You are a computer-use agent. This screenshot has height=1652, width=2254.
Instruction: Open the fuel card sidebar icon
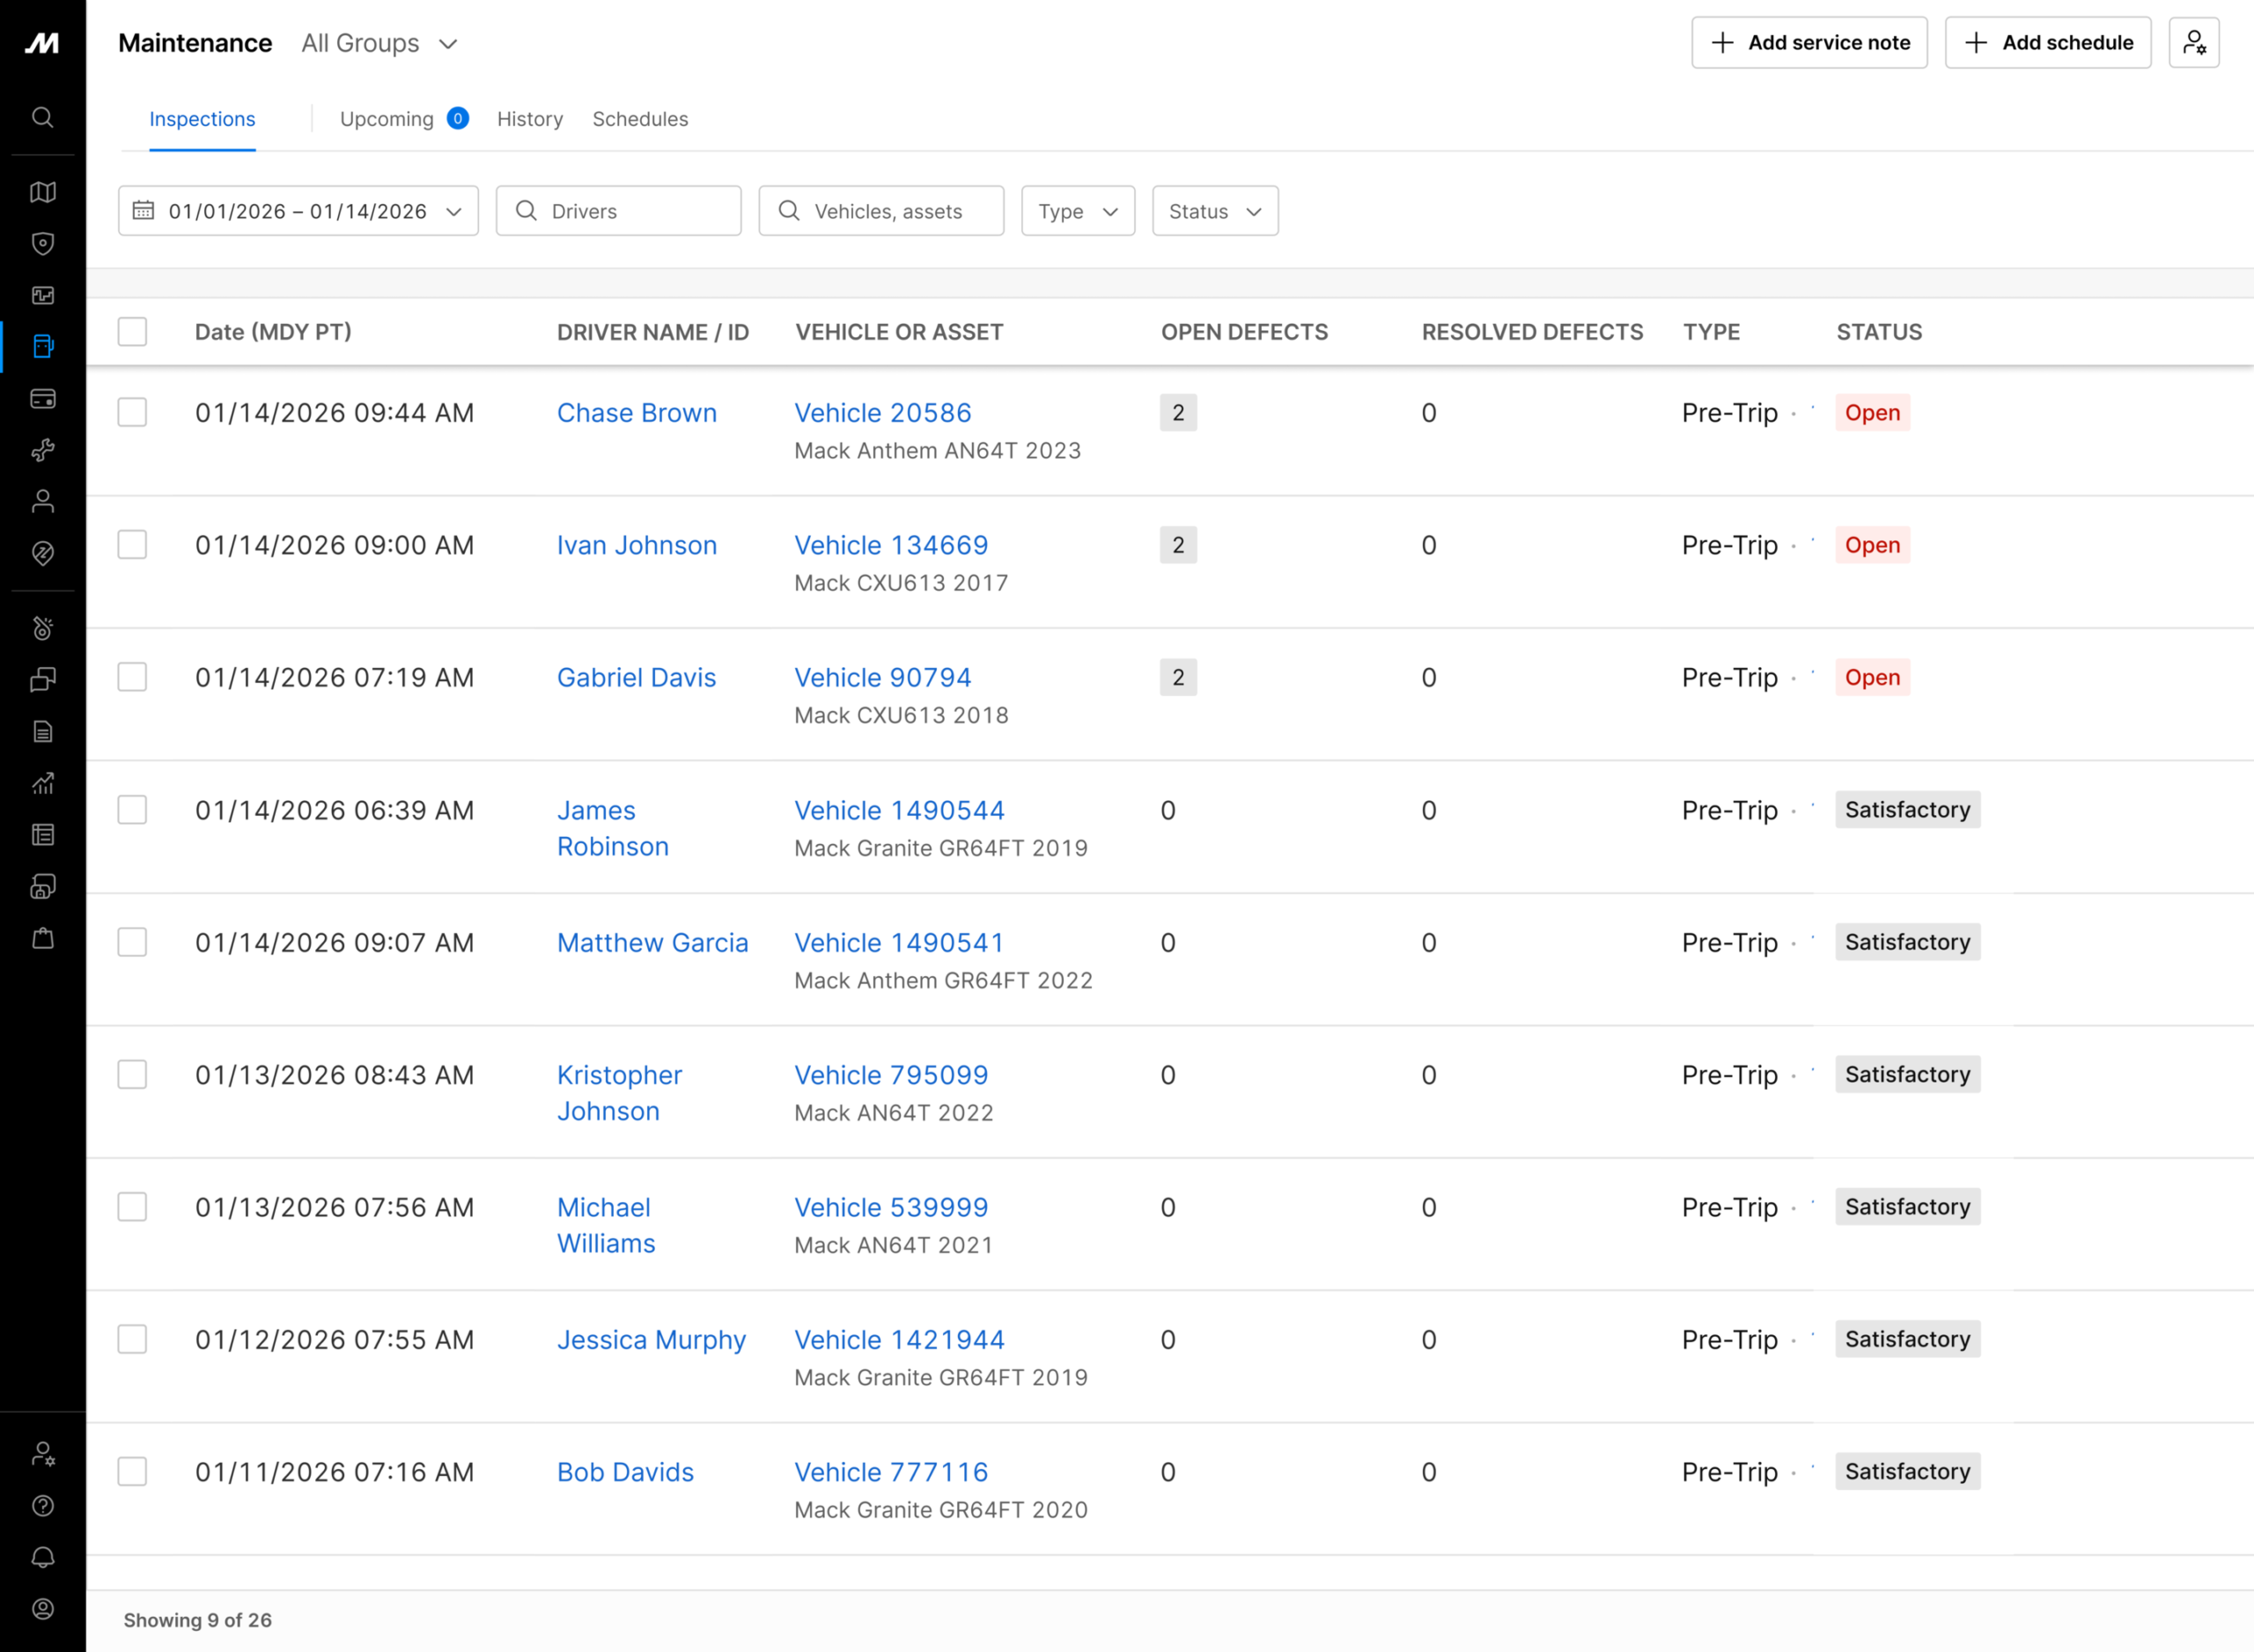click(42, 399)
